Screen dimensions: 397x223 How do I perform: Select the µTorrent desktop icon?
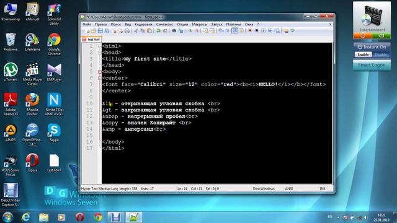(11, 72)
